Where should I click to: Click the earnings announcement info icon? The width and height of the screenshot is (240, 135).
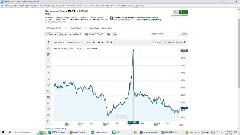pos(160,20)
